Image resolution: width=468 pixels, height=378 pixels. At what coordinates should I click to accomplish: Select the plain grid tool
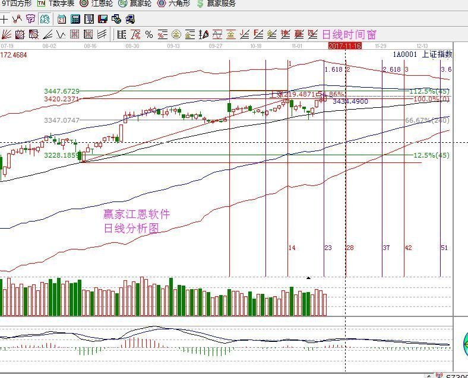tap(75, 34)
